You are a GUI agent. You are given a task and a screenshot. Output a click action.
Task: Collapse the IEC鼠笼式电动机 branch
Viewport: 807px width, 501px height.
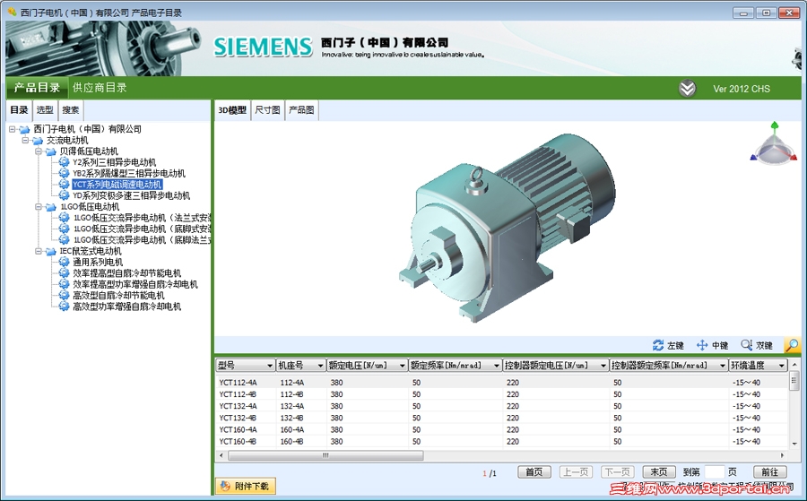coord(38,251)
